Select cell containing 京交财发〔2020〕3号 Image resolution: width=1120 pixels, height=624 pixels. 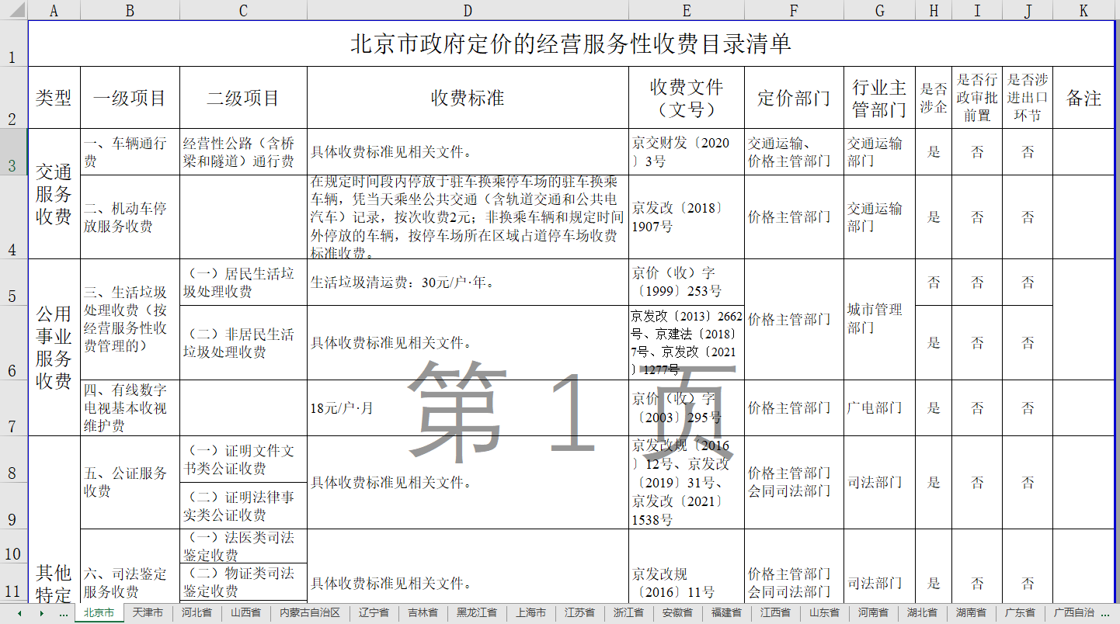click(686, 151)
